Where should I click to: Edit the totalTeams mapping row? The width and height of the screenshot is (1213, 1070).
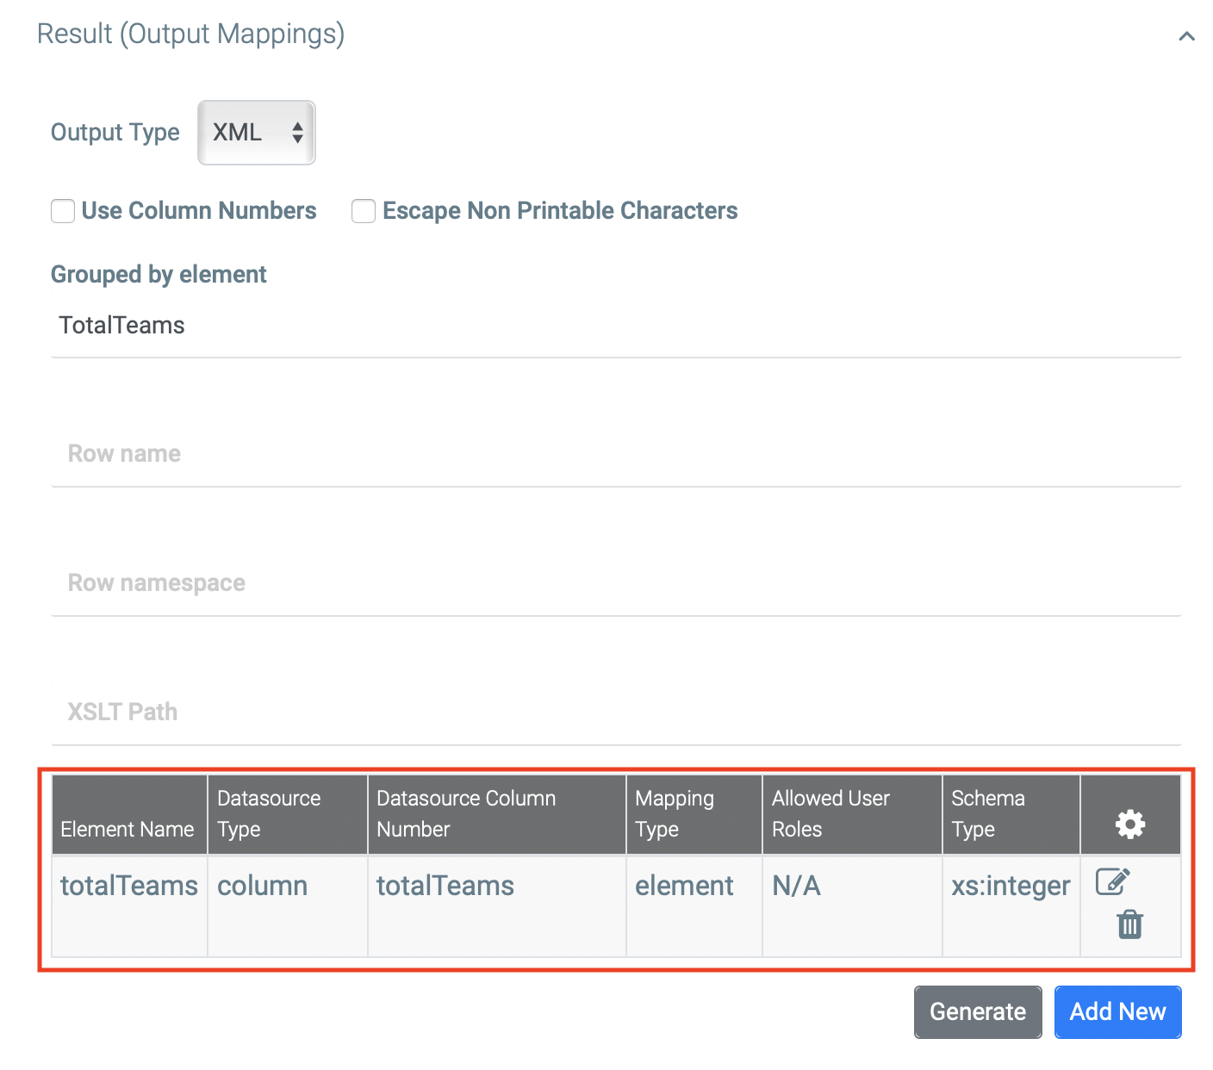1112,881
